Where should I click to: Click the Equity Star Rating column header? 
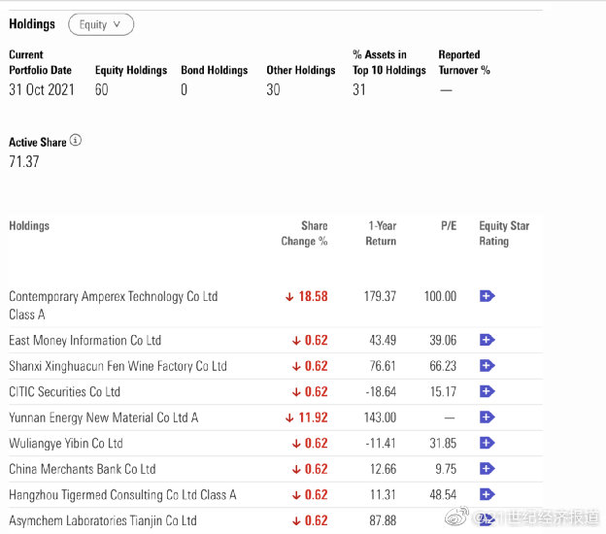[504, 233]
